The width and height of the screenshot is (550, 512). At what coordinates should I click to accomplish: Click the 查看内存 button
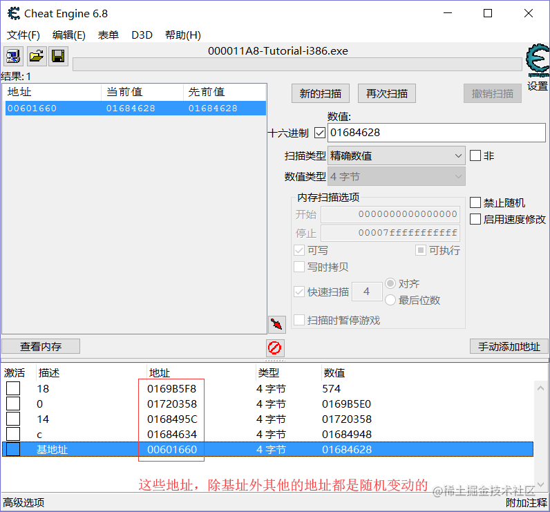[x=41, y=346]
